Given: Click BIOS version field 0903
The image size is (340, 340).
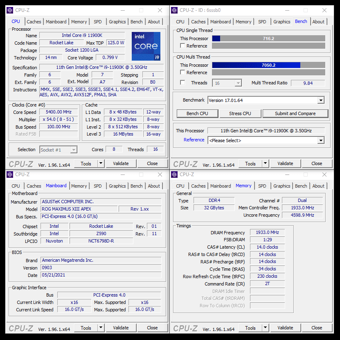Looking at the screenshot, I should [101, 268].
